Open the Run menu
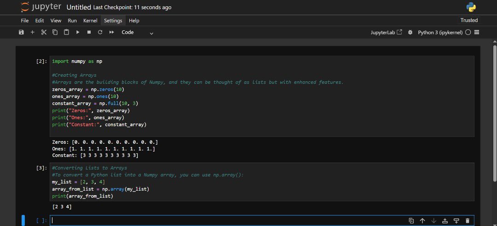The height and width of the screenshot is (226, 497). tap(72, 21)
